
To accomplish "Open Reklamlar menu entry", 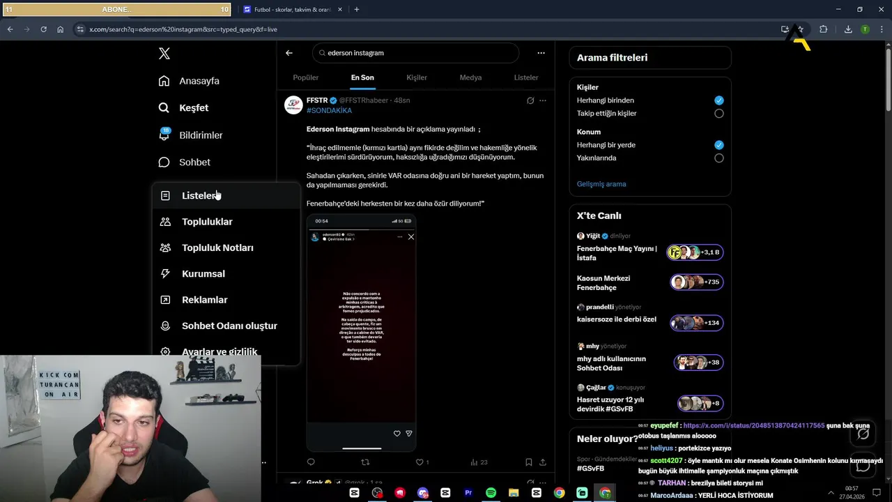I will point(226,300).
